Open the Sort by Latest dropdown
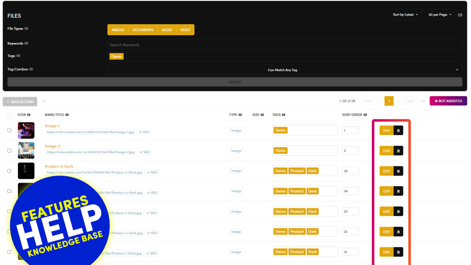 [405, 15]
